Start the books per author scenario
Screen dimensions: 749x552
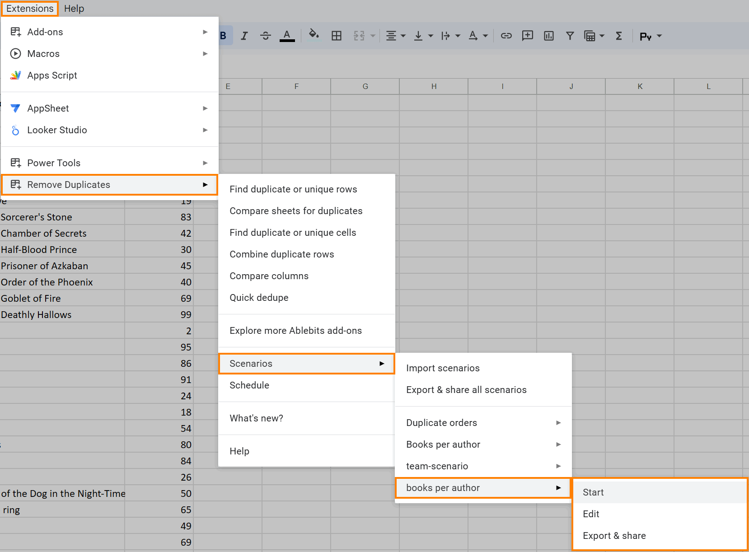[660, 492]
